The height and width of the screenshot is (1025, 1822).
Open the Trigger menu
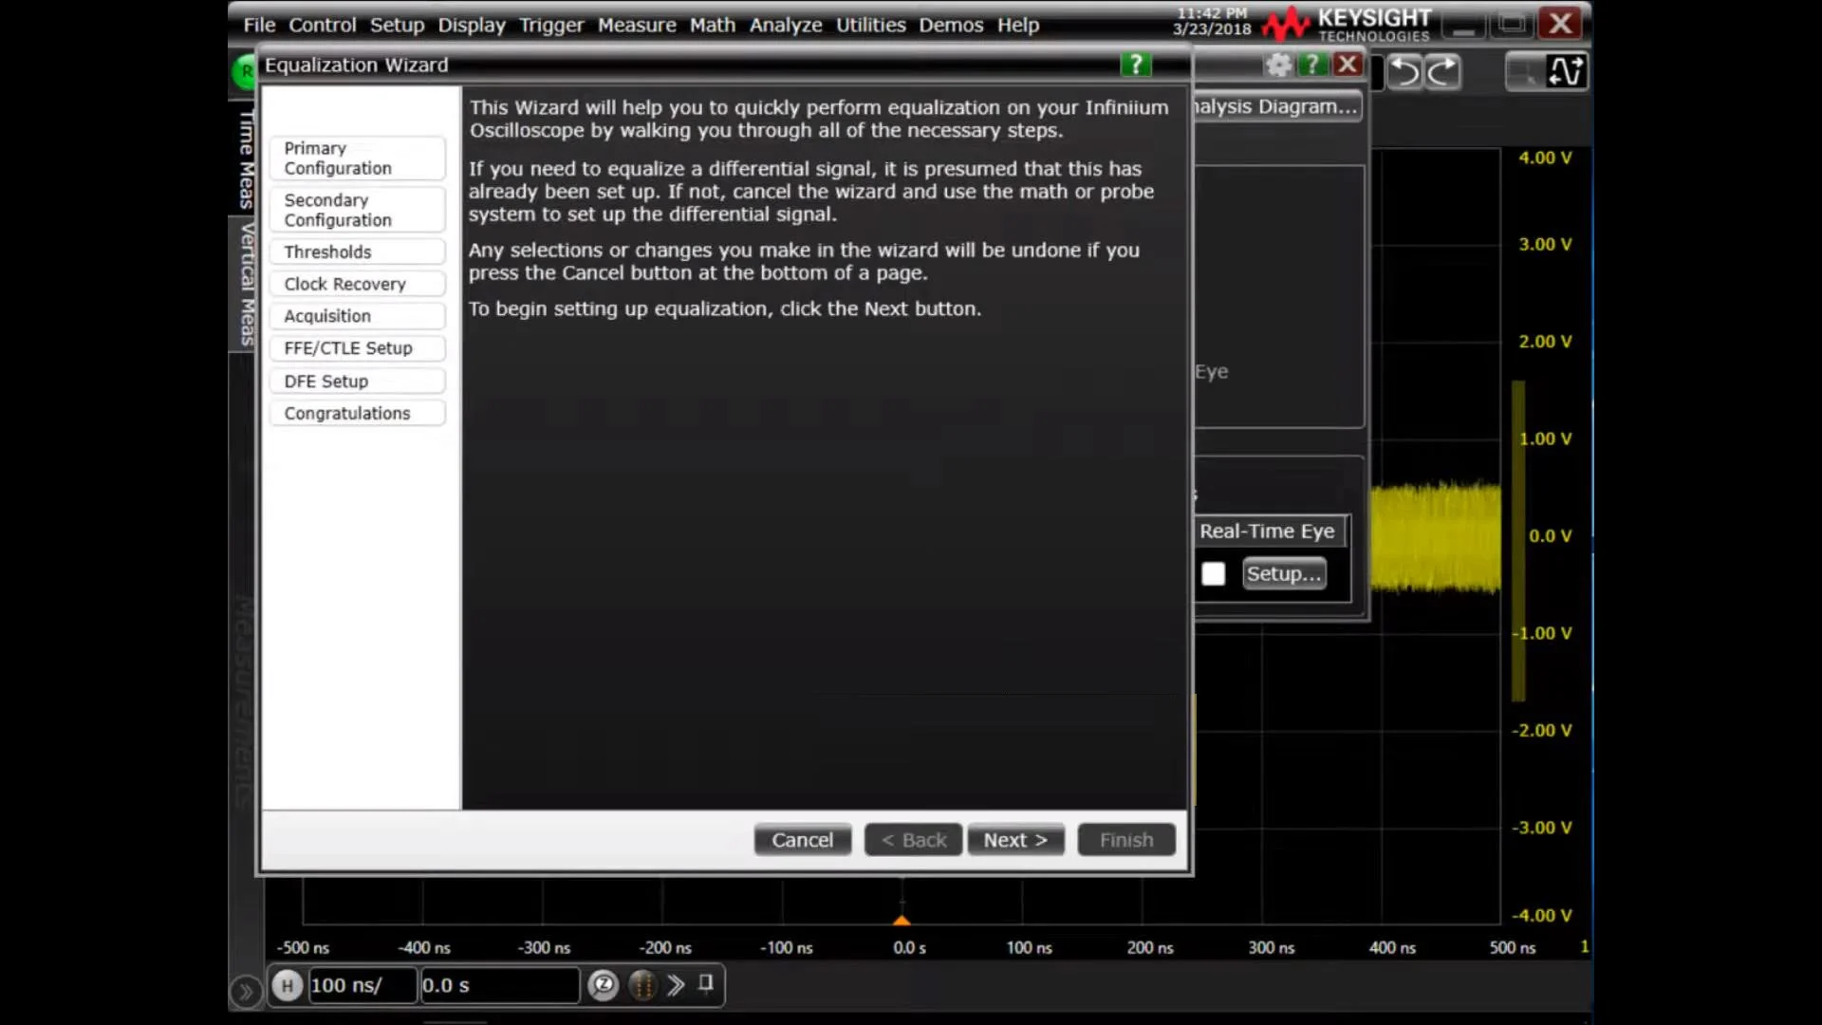(x=551, y=25)
